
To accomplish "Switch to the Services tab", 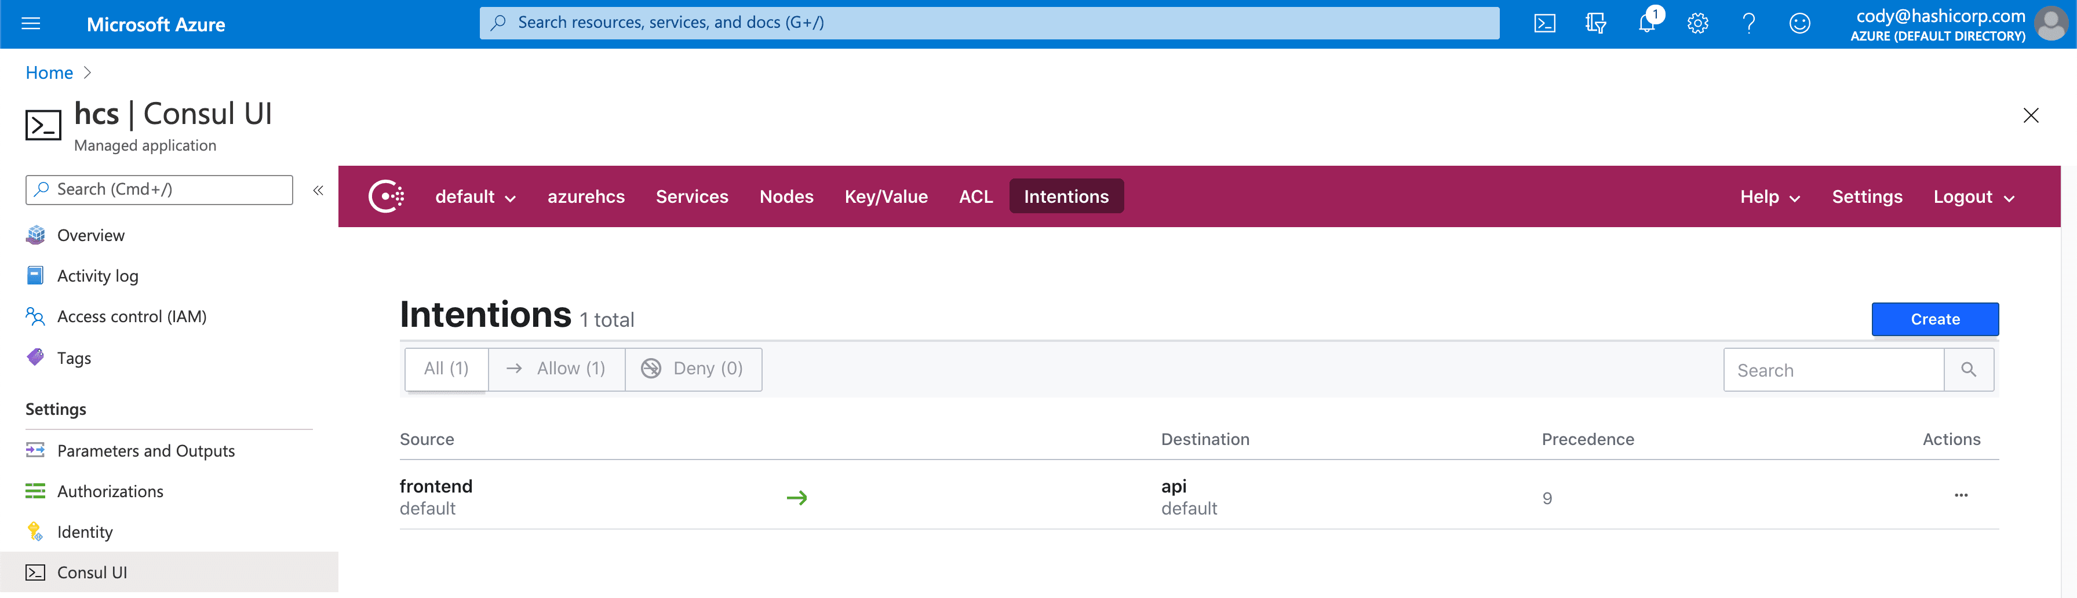I will click(x=692, y=198).
